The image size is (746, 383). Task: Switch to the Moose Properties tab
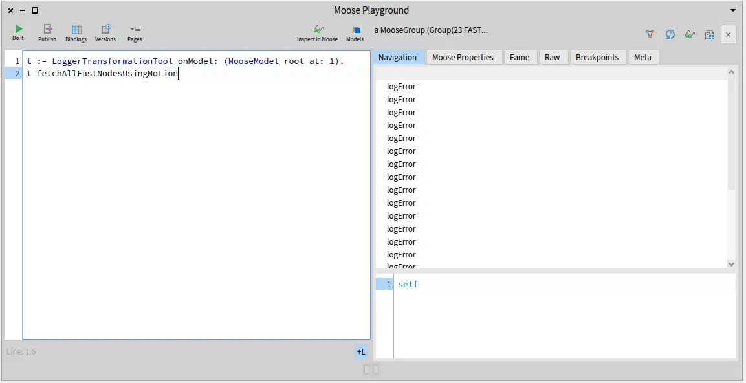click(463, 57)
